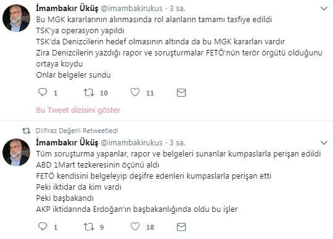The image size is (333, 239).
Task: Expand options chevron on second tweet
Action: [324, 143]
